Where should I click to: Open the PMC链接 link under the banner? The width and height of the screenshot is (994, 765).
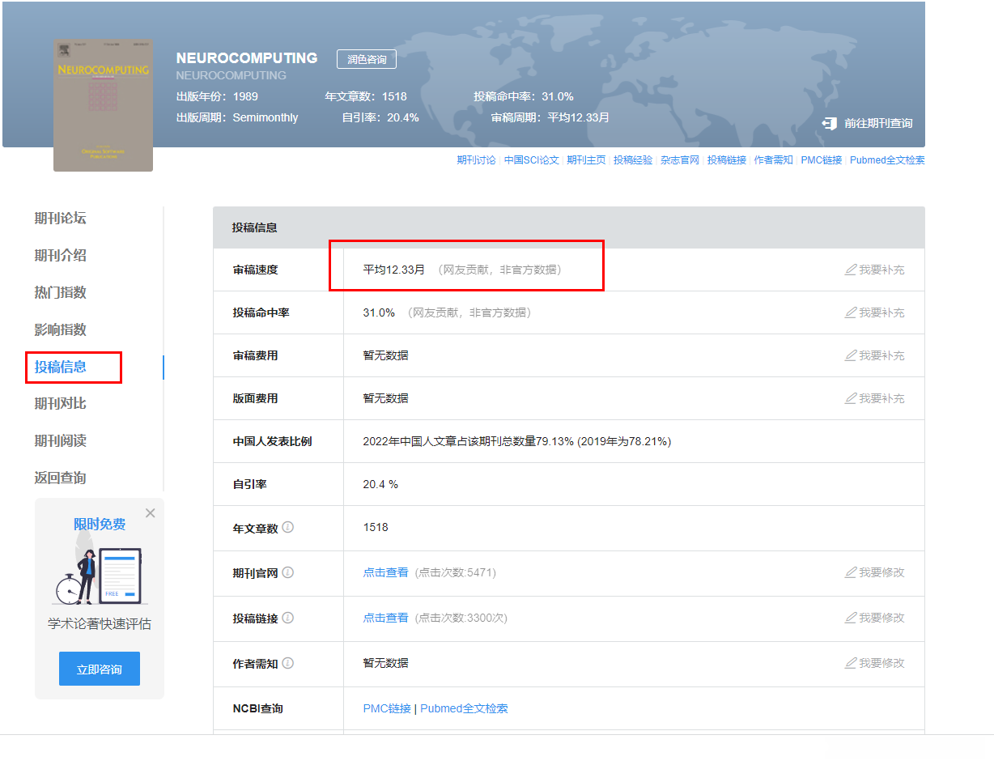(822, 160)
